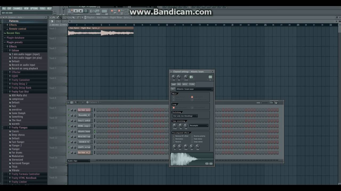Screen dimensions: 341x191
Task: Click the Atlantic Snare waveform preview
Action: (192, 159)
